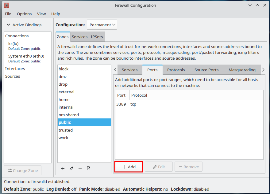The width and height of the screenshot is (270, 194).
Task: Select the trusted zone in the list
Action: [x=66, y=130]
